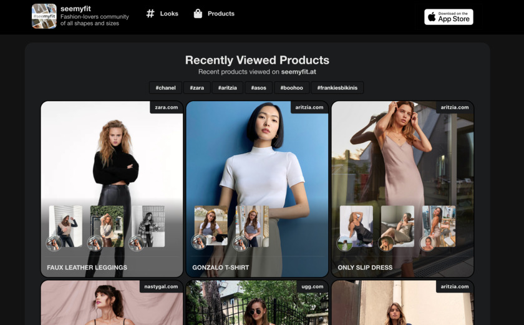Click first user avatar on Leggings card
This screenshot has height=325, width=524.
[x=54, y=243]
